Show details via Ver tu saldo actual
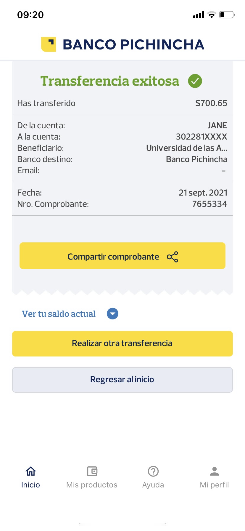245x531 pixels. point(59,314)
